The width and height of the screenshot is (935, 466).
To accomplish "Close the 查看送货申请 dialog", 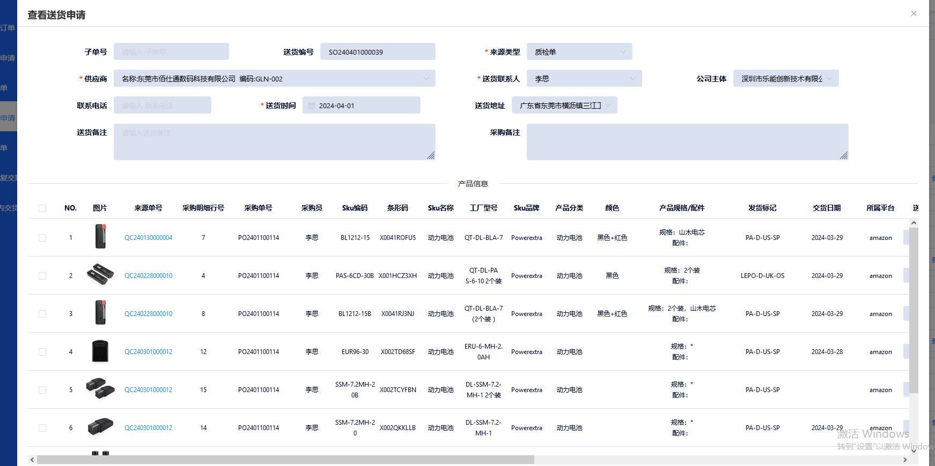I will (914, 13).
